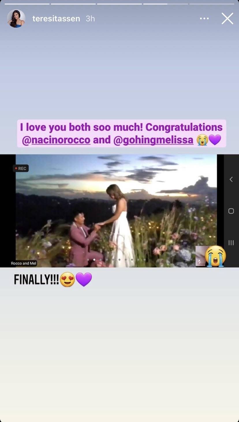This screenshot has height=422, width=239.
Task: Open the @nacinorocco mention
Action: pyautogui.click(x=56, y=140)
